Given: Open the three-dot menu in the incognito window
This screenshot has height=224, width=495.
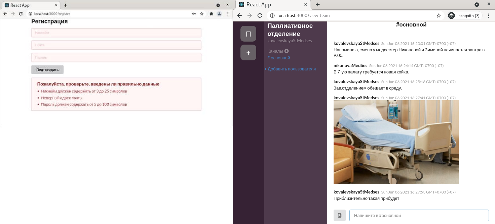Looking at the screenshot, I should (488, 15).
